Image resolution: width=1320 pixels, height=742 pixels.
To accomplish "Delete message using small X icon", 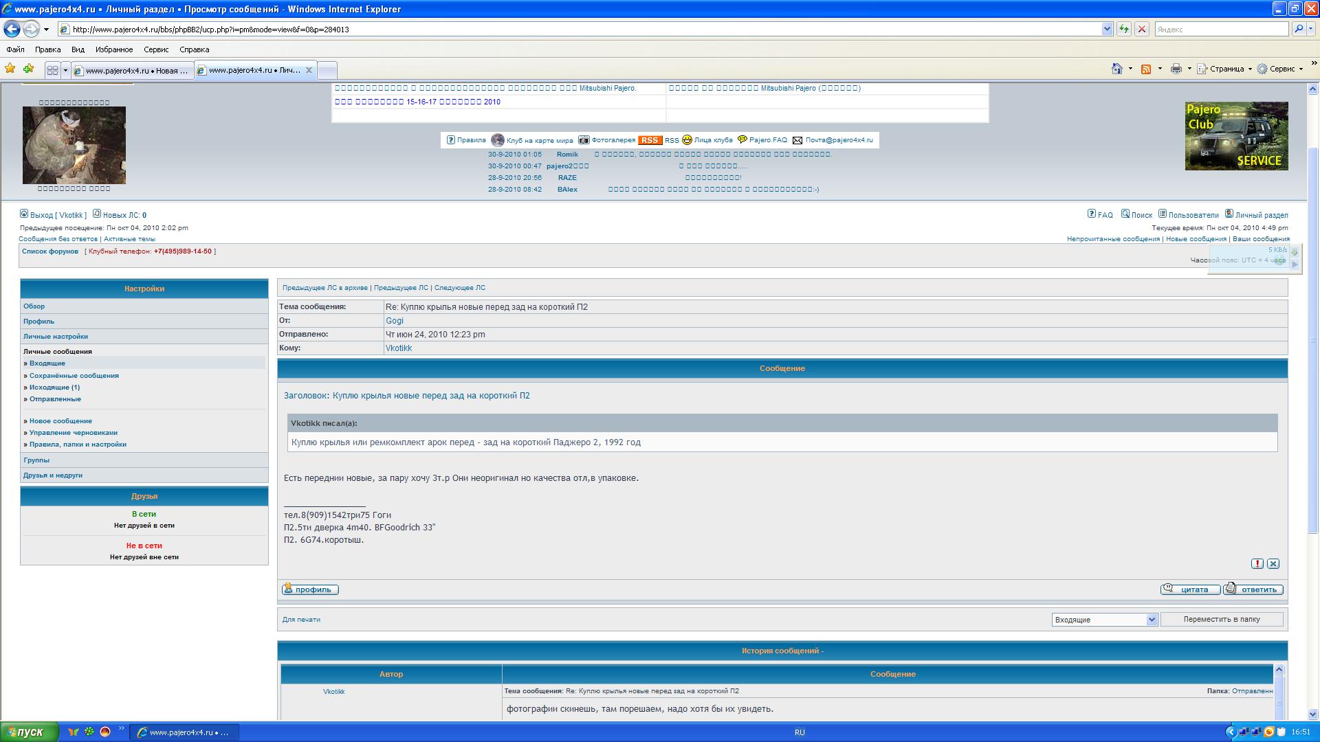I will [1273, 563].
